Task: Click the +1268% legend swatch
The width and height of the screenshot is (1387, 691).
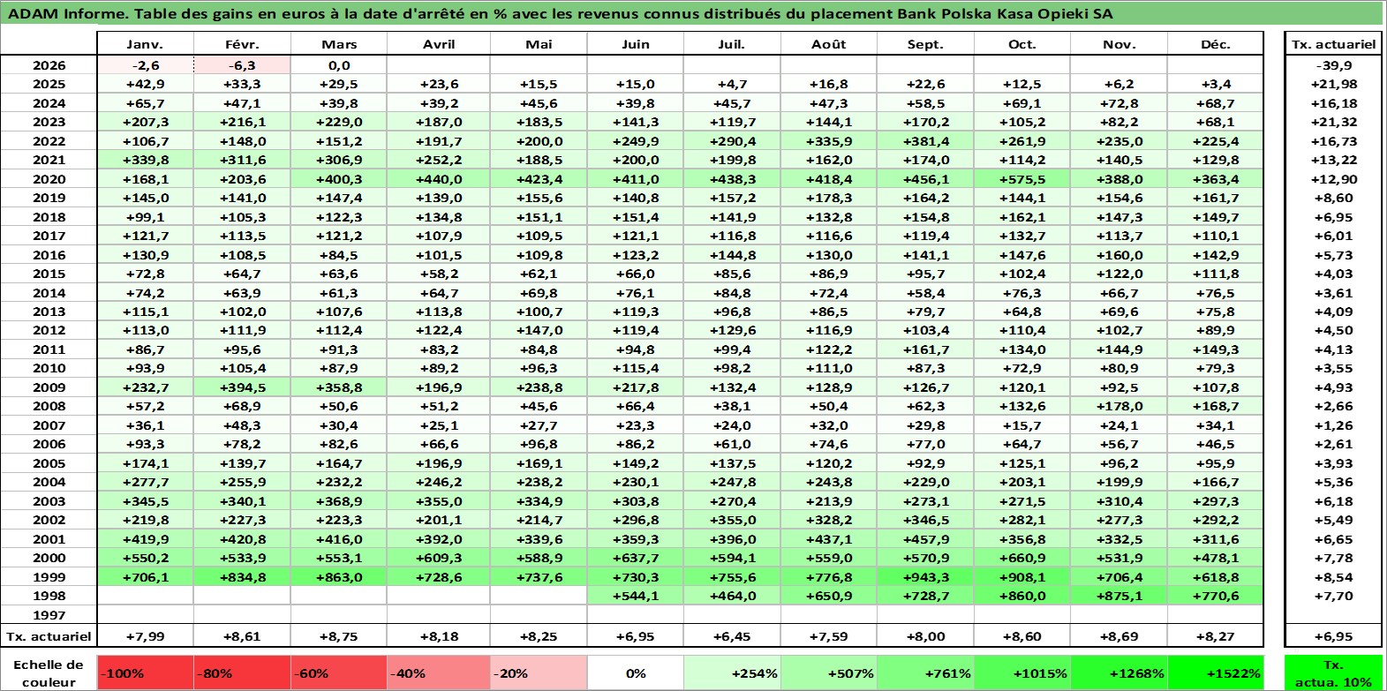Action: pos(1119,672)
